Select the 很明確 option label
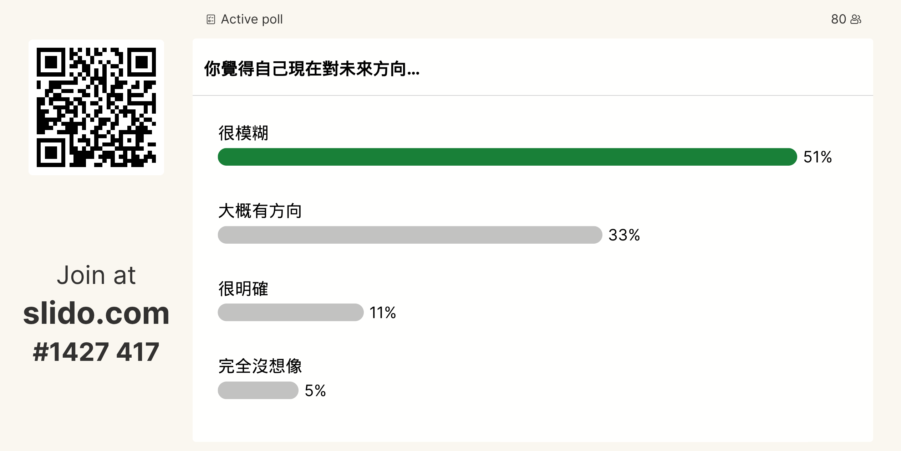Screen dimensions: 901x451 click(243, 289)
